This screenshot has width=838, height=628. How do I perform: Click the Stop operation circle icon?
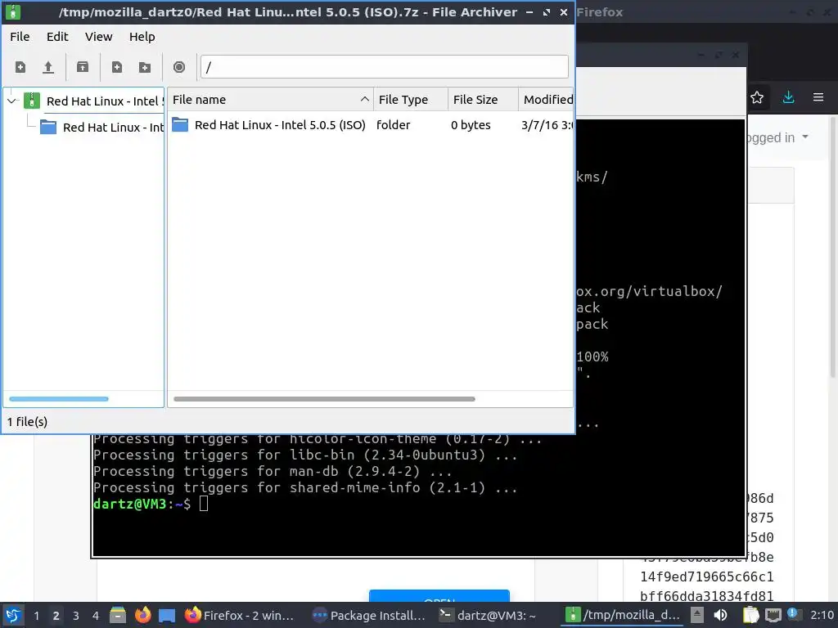179,67
